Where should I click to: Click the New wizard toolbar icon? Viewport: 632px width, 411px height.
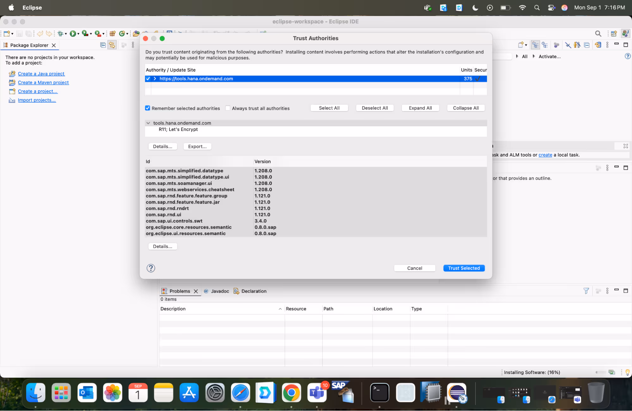(x=7, y=34)
